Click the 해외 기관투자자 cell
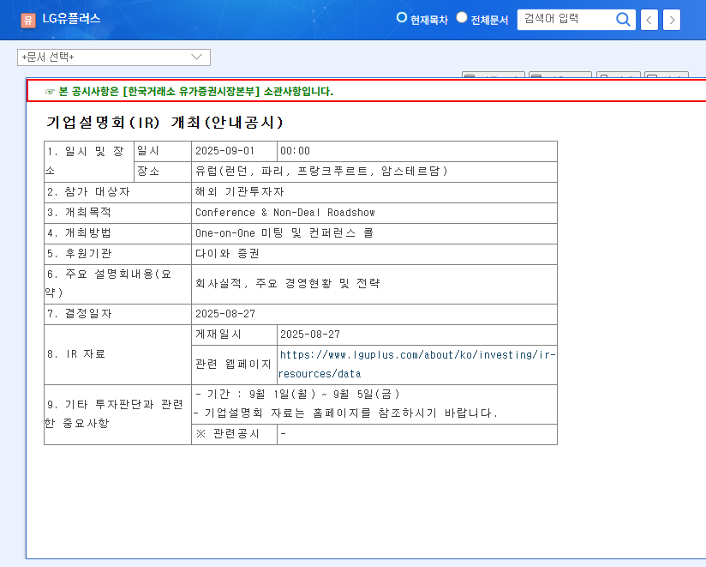The height and width of the screenshot is (567, 706). coord(374,192)
